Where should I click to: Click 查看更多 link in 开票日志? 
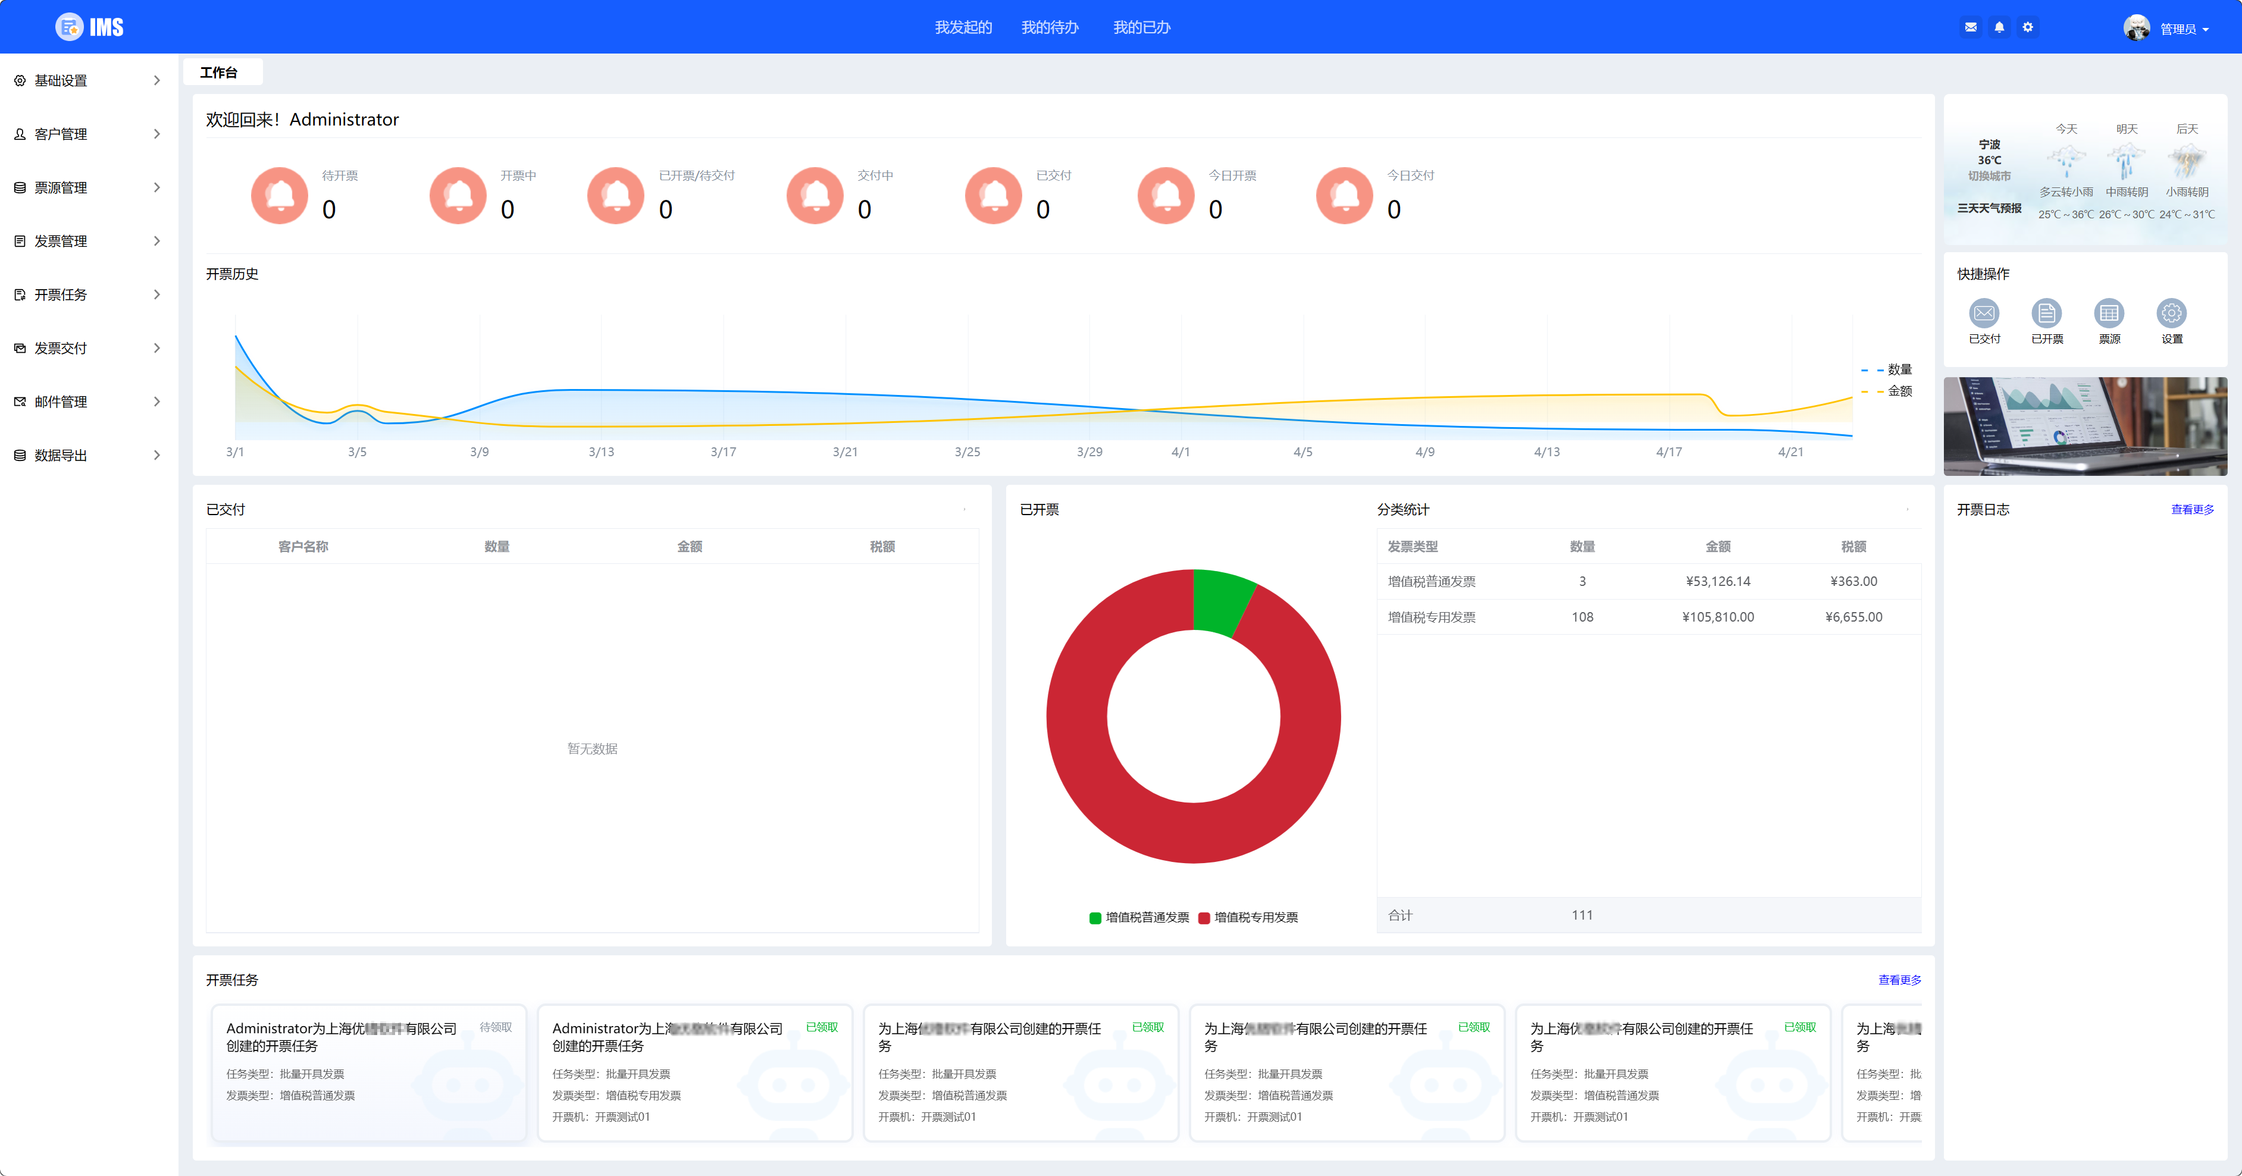tap(2191, 510)
